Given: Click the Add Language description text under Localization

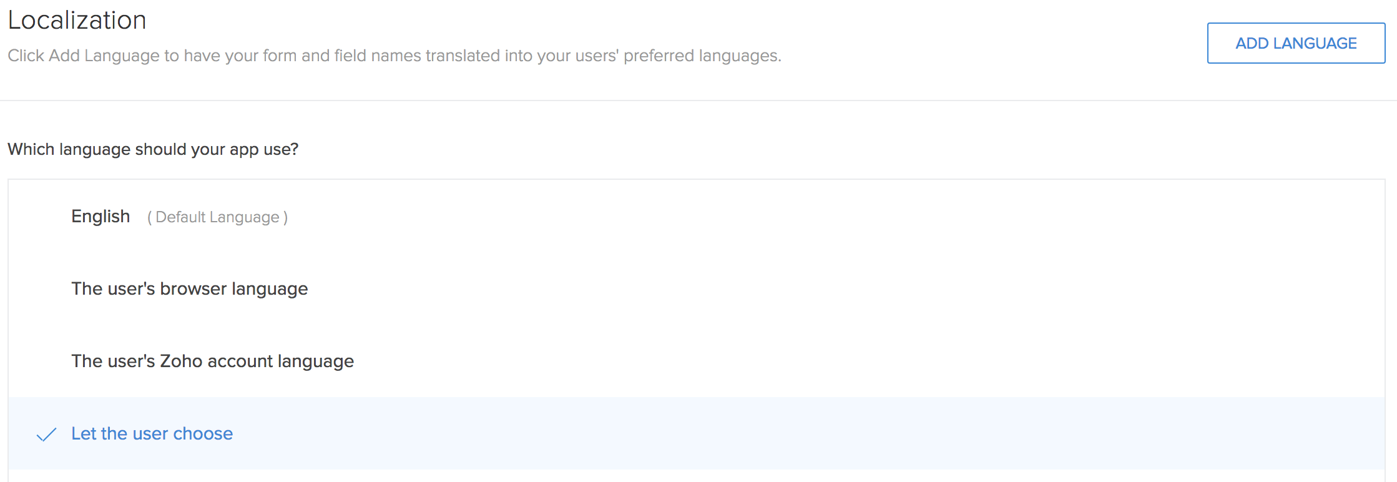Looking at the screenshot, I should tap(394, 56).
